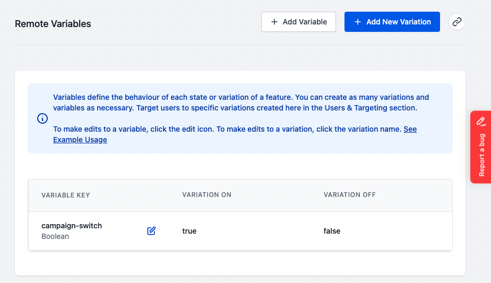Click the false value under Variation Off
The width and height of the screenshot is (491, 283).
point(332,231)
